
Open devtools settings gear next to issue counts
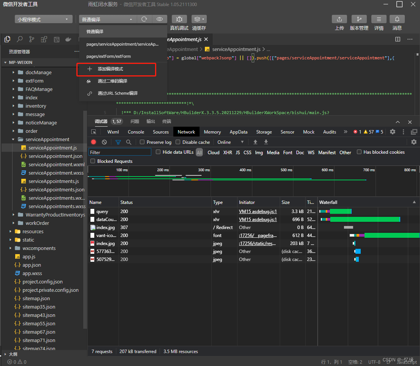point(393,132)
